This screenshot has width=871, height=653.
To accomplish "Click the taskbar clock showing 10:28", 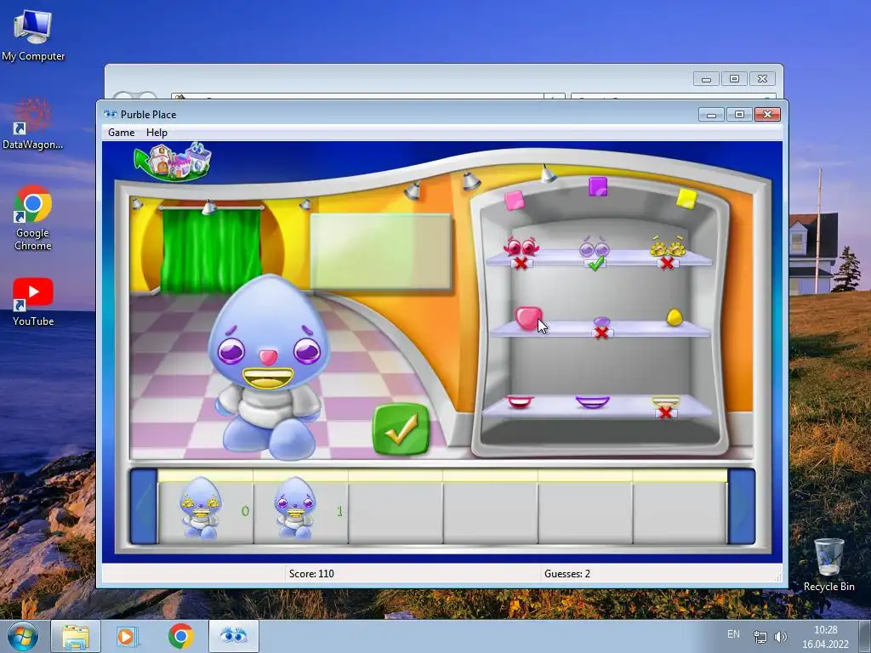I will click(x=825, y=637).
